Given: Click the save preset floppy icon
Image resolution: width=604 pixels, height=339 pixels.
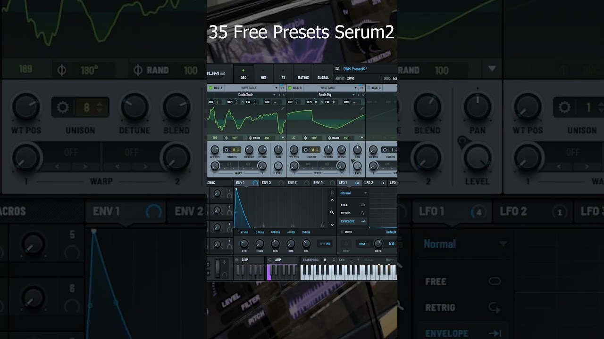Looking at the screenshot, I should pos(337,69).
